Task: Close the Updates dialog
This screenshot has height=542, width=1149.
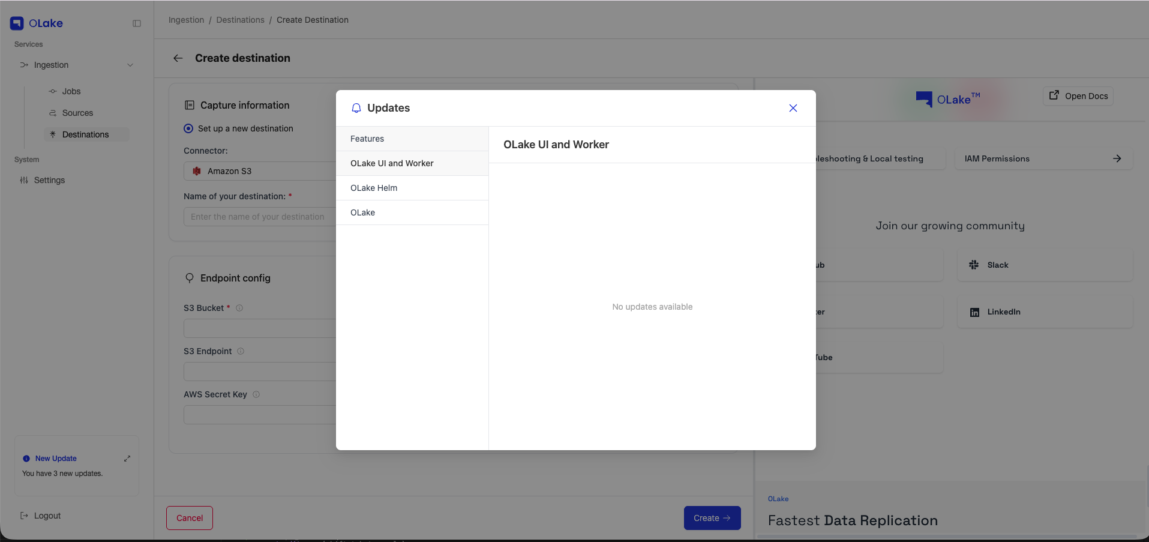Action: point(793,108)
